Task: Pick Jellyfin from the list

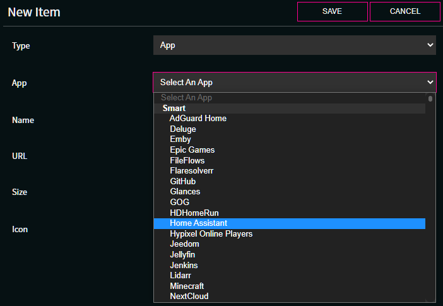Action: coord(289,254)
